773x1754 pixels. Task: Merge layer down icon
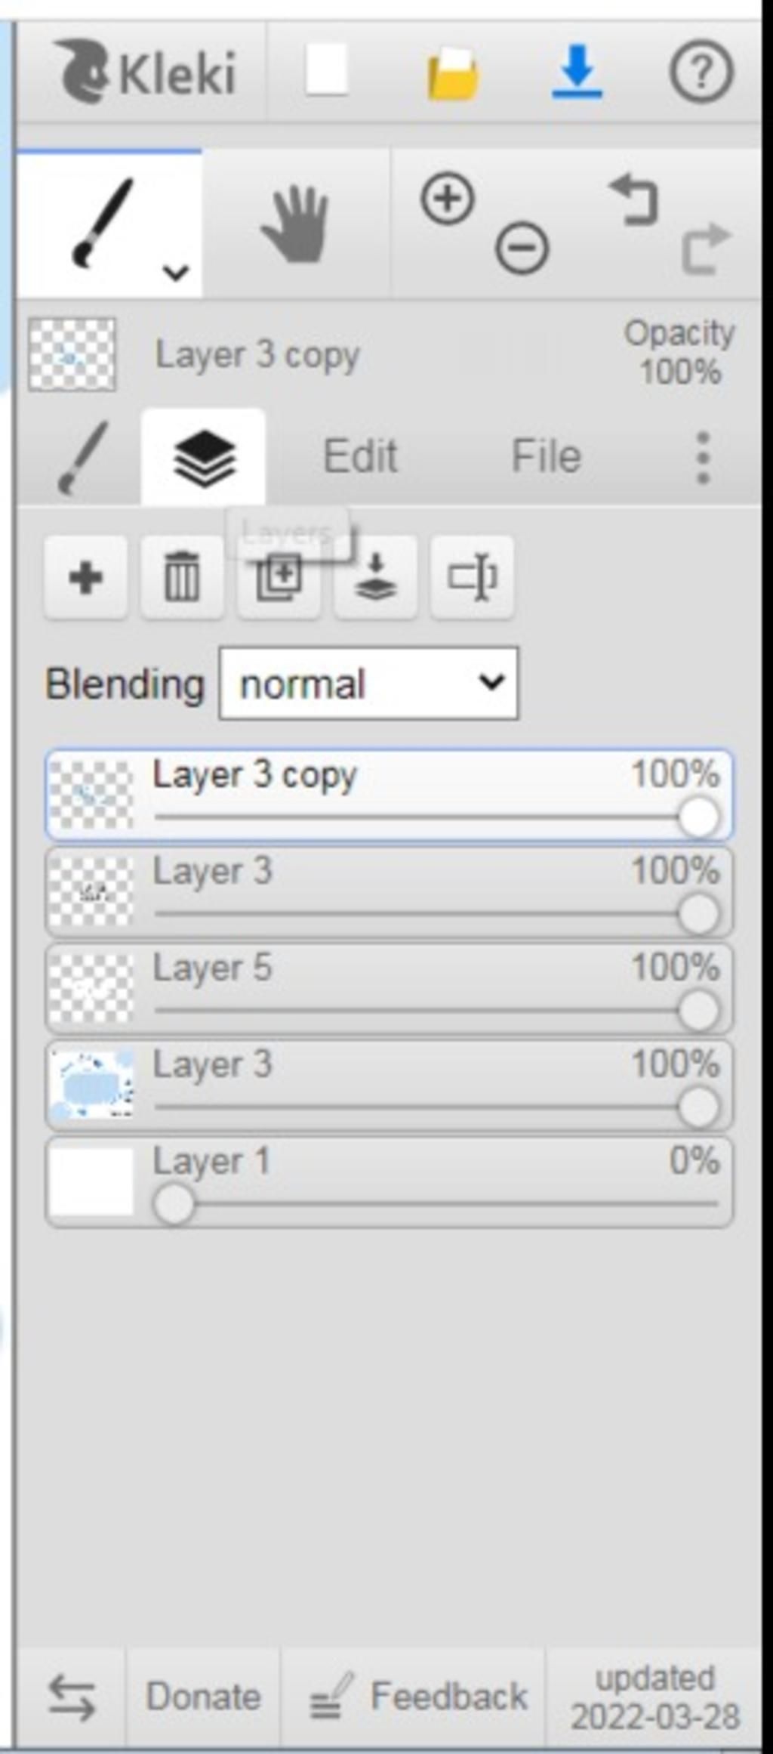point(375,578)
